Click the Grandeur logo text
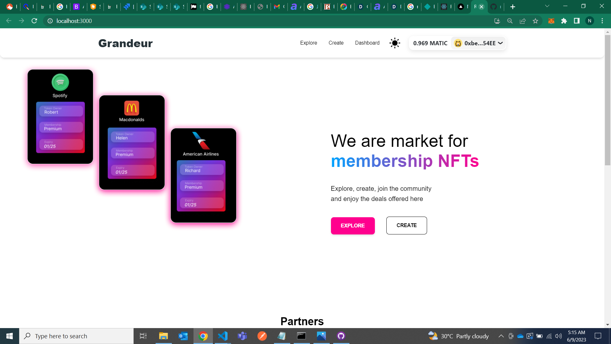This screenshot has height=344, width=611. (125, 43)
